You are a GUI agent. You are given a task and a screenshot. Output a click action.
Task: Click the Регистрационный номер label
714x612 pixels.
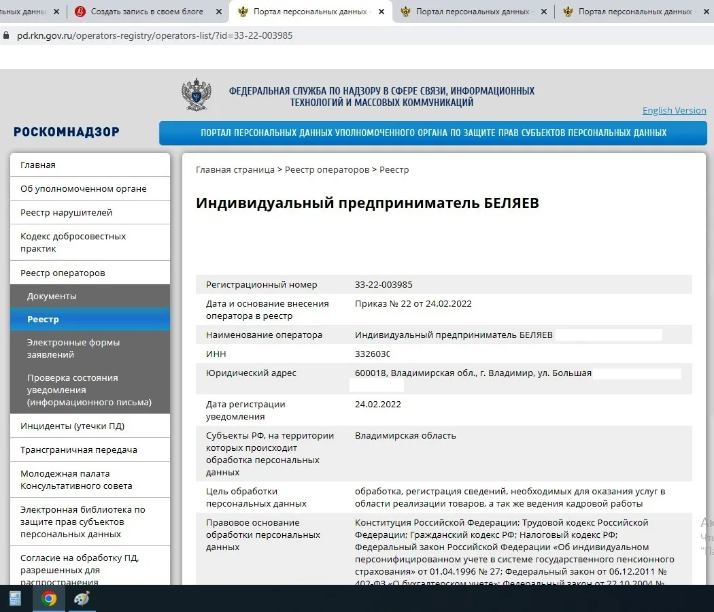[x=261, y=285]
